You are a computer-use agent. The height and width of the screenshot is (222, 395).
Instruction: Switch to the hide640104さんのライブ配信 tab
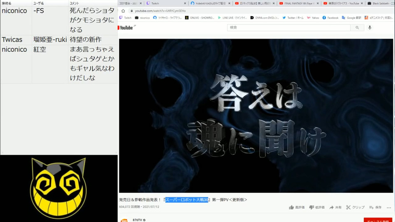pos(210,3)
